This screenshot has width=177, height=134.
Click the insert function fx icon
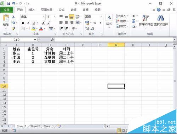52,40
